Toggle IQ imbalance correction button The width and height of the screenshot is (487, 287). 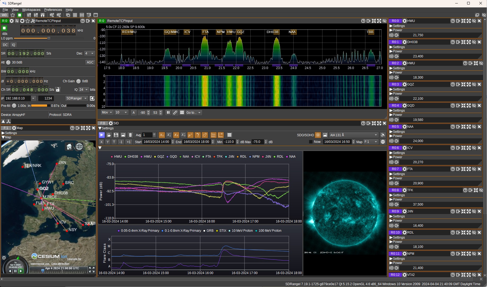pos(14,45)
